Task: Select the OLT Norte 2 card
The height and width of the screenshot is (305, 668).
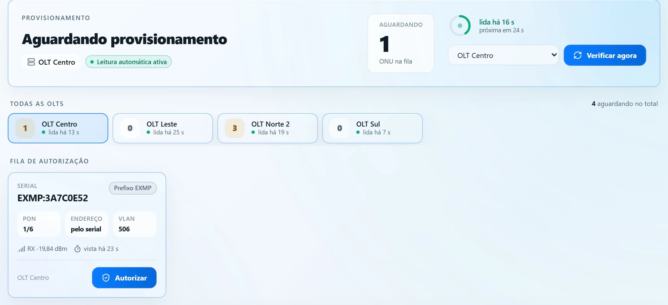Action: [x=268, y=128]
